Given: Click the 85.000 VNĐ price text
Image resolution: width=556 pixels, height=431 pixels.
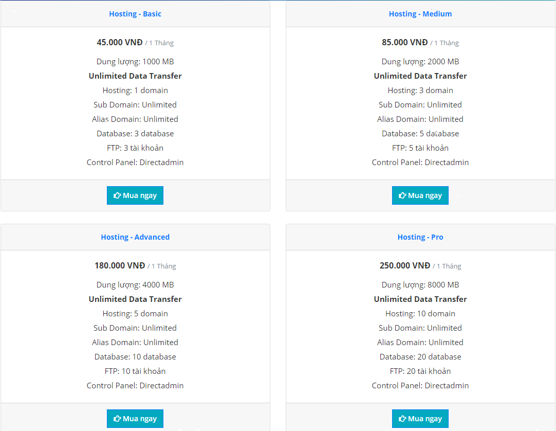Looking at the screenshot, I should pyautogui.click(x=405, y=42).
